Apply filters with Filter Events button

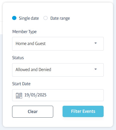83,111
